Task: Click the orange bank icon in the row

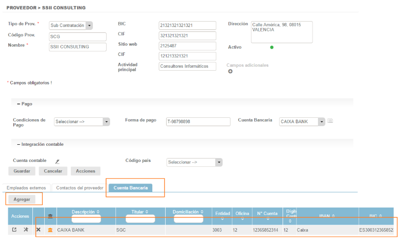Action: pos(50,230)
